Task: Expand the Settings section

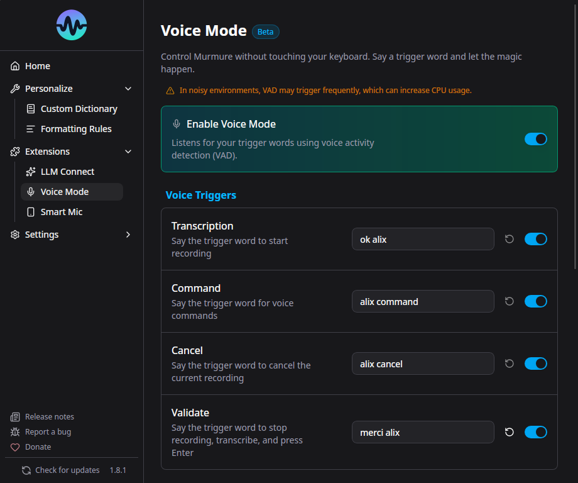Action: 128,234
